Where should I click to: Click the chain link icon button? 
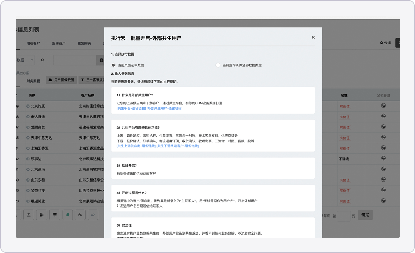click(93, 215)
